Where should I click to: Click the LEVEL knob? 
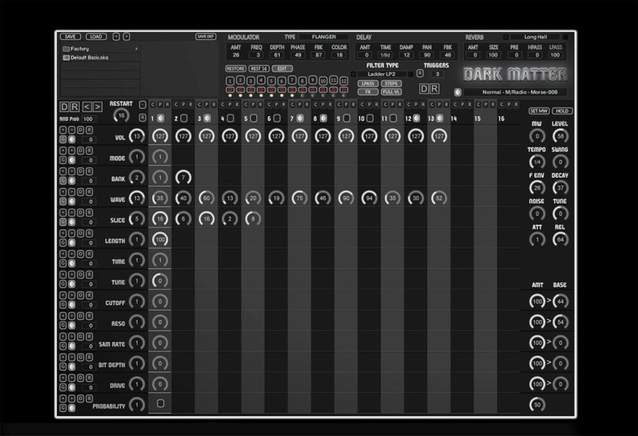coord(560,136)
